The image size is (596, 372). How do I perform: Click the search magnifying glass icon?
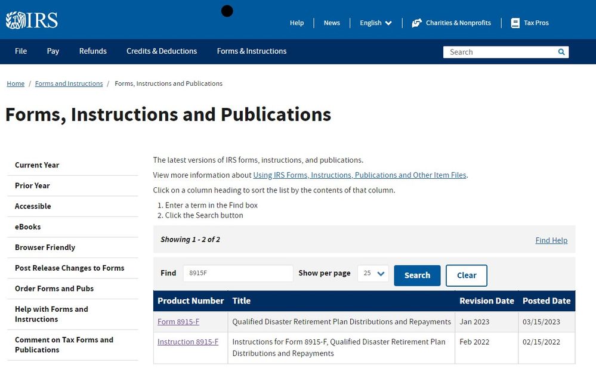(x=560, y=52)
